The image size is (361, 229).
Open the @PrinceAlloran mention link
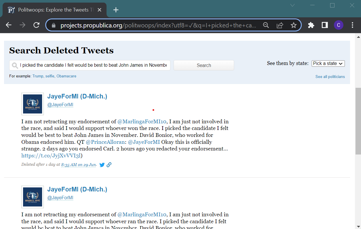point(106,142)
